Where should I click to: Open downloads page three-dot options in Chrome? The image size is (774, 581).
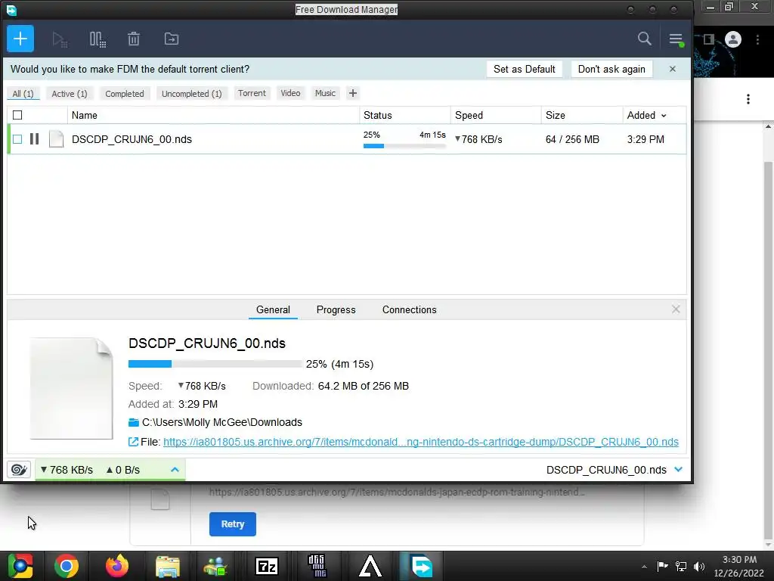pos(748,99)
